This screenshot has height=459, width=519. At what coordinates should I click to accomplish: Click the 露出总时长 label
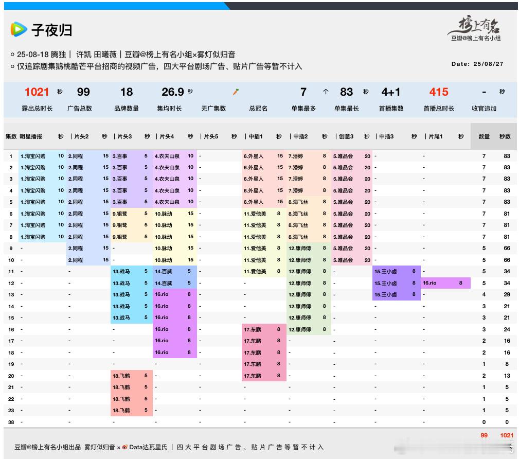(37, 109)
